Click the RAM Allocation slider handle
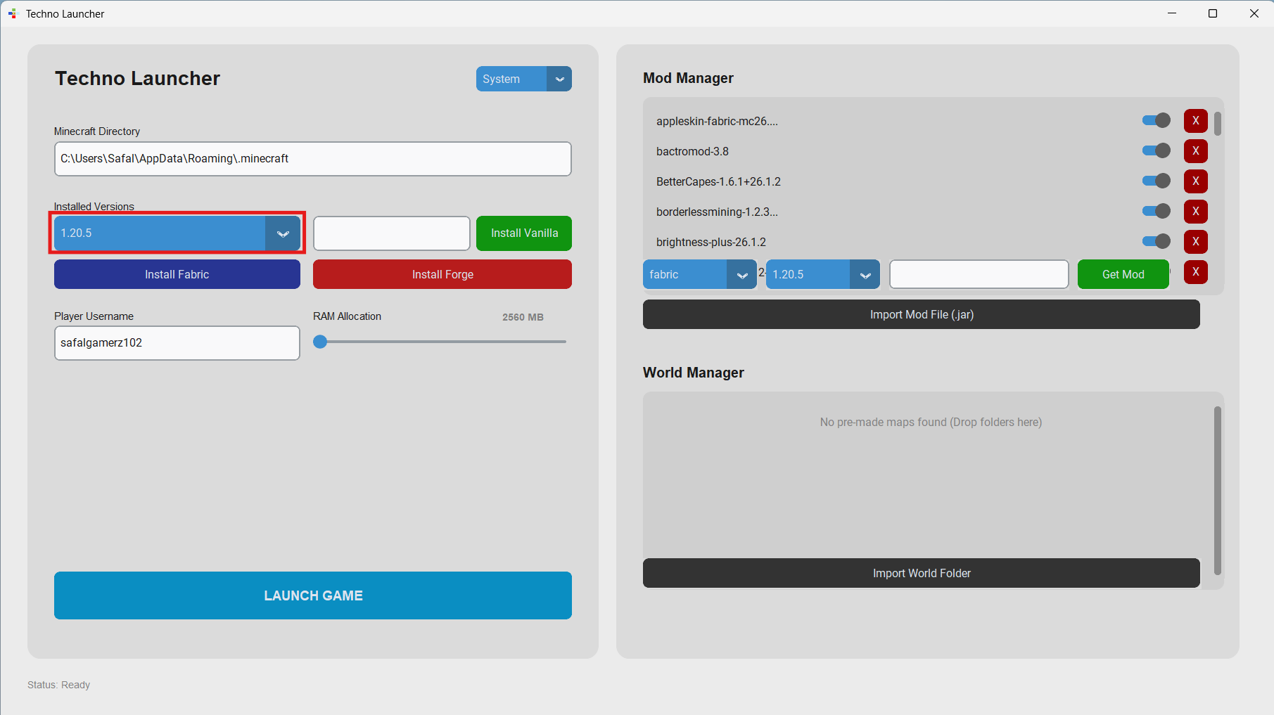 click(x=320, y=342)
